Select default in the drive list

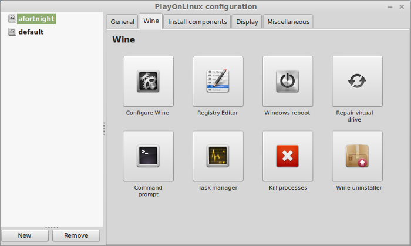[31, 32]
